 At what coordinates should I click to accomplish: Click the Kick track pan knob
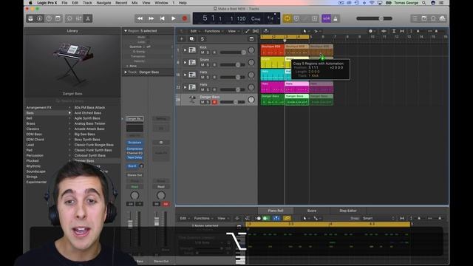251,50
